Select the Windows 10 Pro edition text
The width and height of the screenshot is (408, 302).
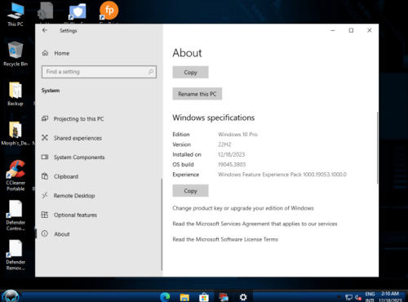tap(237, 135)
